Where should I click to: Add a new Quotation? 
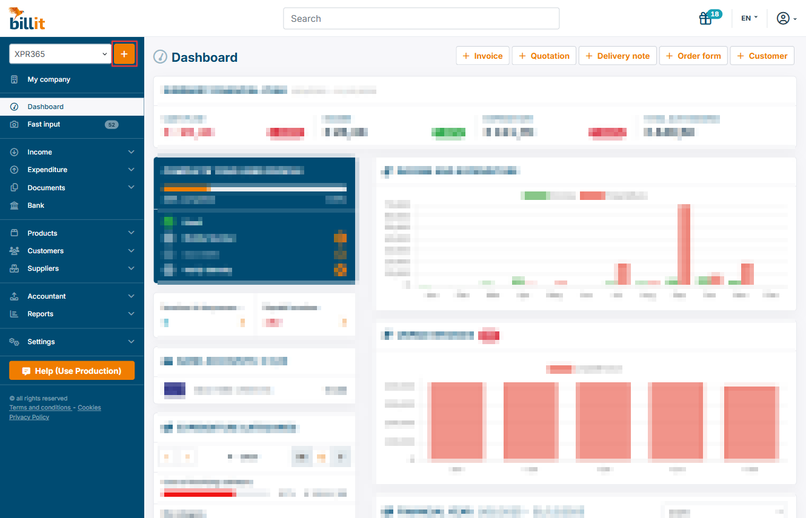coord(544,56)
